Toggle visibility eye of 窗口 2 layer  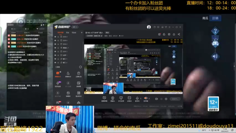(x=55, y=63)
